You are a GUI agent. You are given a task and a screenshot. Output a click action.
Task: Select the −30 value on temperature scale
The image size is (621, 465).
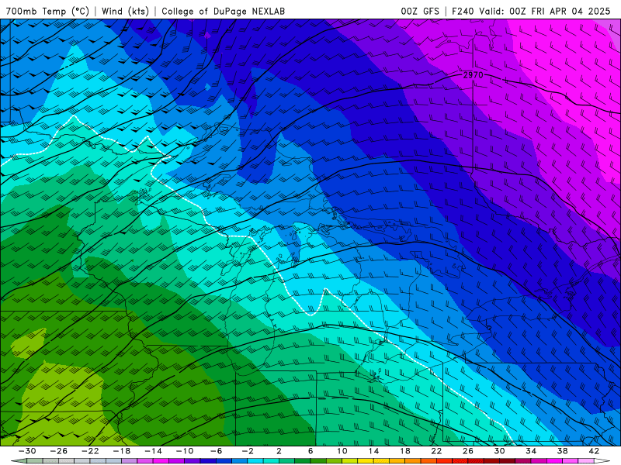[27, 451]
